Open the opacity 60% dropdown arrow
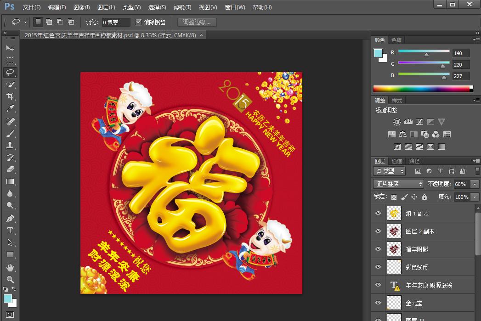The image size is (481, 321). (x=474, y=184)
